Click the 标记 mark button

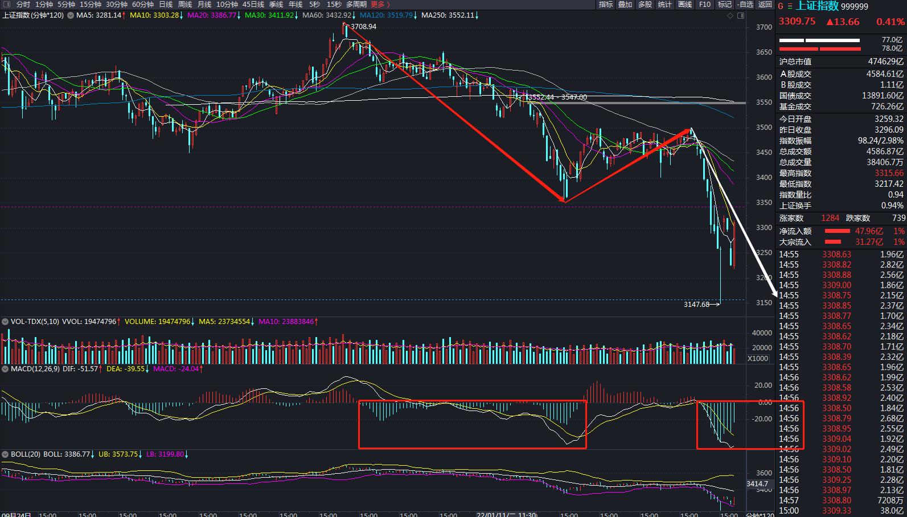coord(724,5)
